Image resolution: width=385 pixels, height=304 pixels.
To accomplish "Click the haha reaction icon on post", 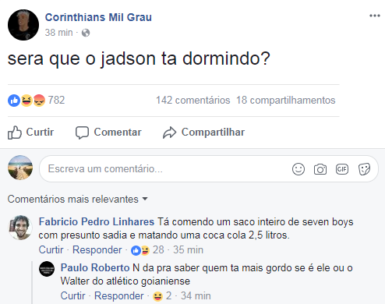I will pos(26,101).
